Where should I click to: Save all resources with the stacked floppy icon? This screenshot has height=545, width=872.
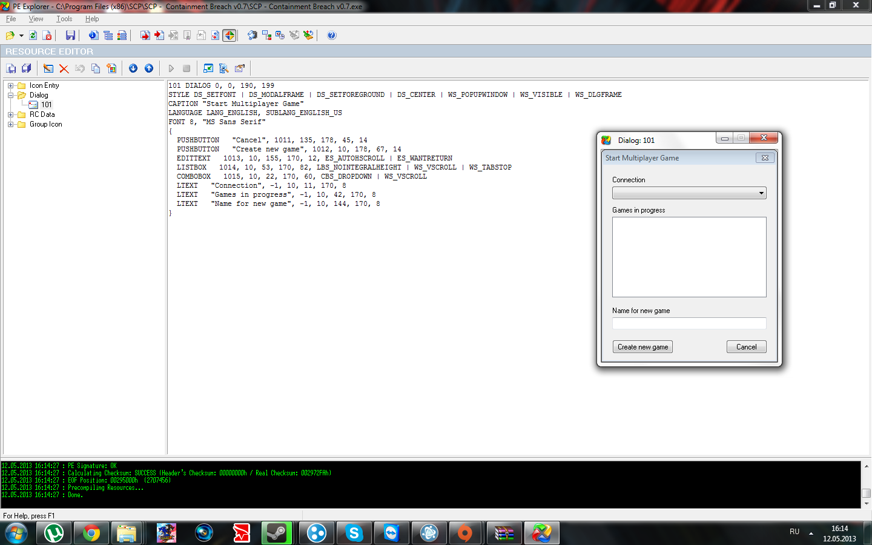tap(26, 68)
